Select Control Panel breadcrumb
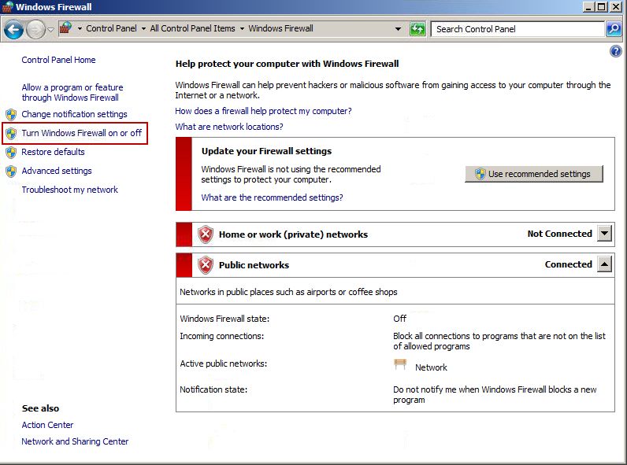 [111, 28]
